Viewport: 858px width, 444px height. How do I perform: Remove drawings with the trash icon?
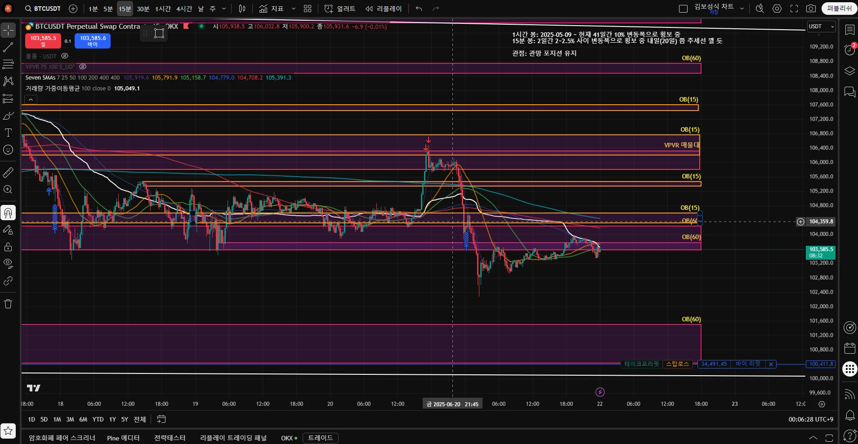8,304
